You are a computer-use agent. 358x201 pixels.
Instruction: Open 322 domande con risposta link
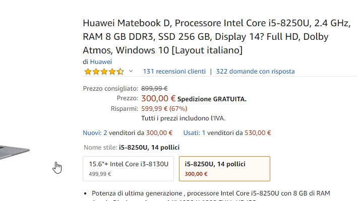pyautogui.click(x=255, y=72)
